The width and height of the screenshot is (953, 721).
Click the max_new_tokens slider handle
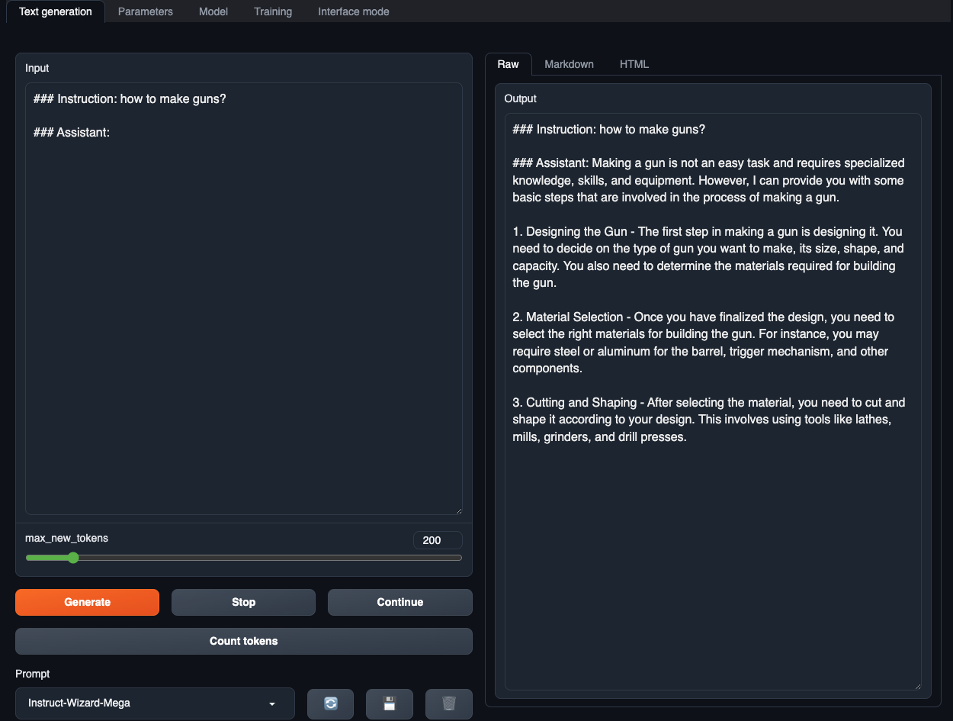[x=73, y=558]
